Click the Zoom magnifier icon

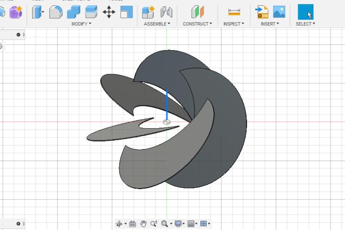point(154,223)
